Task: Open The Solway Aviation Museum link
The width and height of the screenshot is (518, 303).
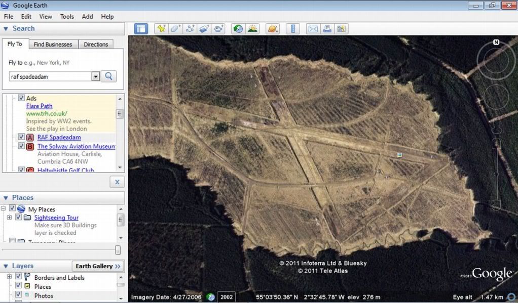Action: point(76,146)
